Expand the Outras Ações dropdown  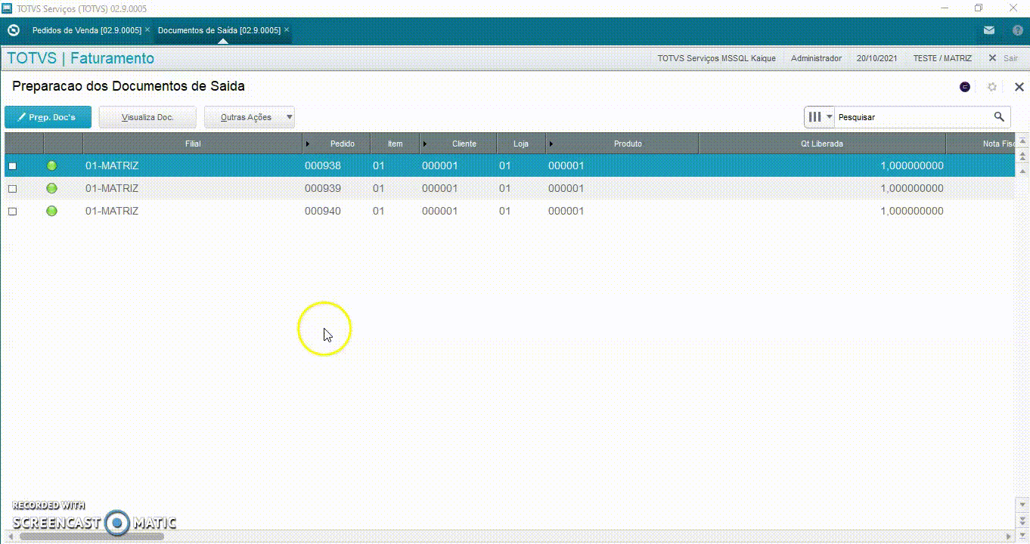[x=289, y=117]
